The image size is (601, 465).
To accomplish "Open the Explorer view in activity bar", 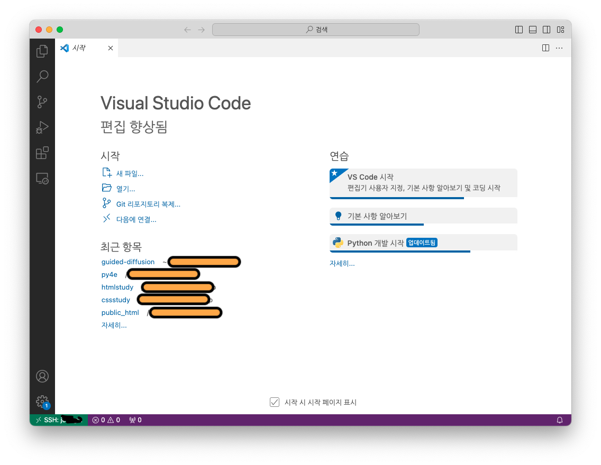I will coord(42,51).
